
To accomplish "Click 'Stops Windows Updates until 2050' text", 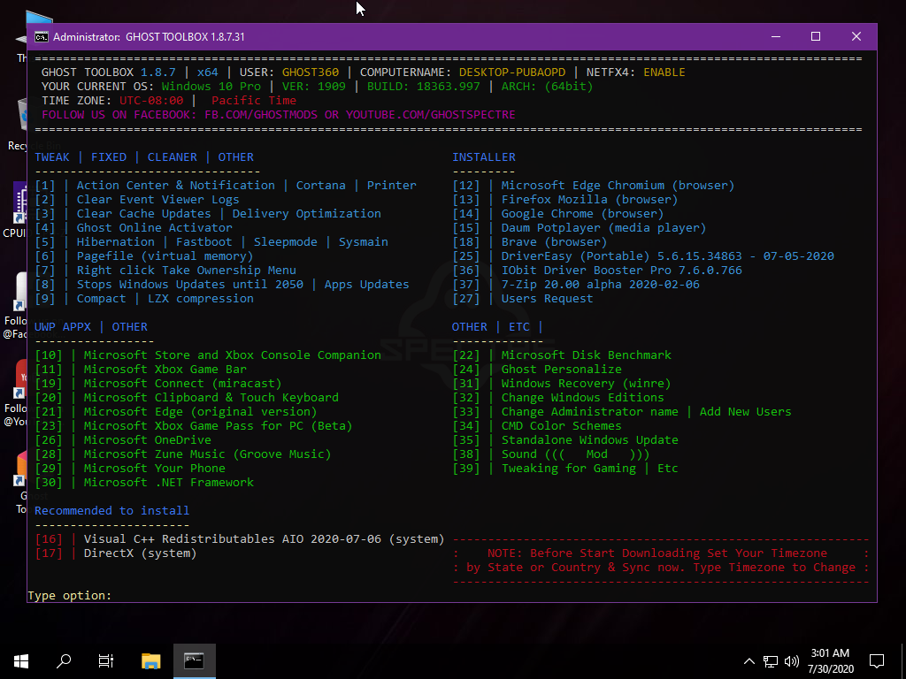I will (190, 285).
